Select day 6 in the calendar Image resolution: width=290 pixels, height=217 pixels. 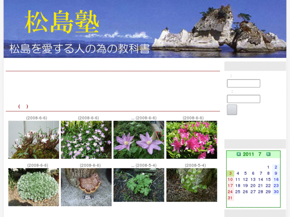253,173
